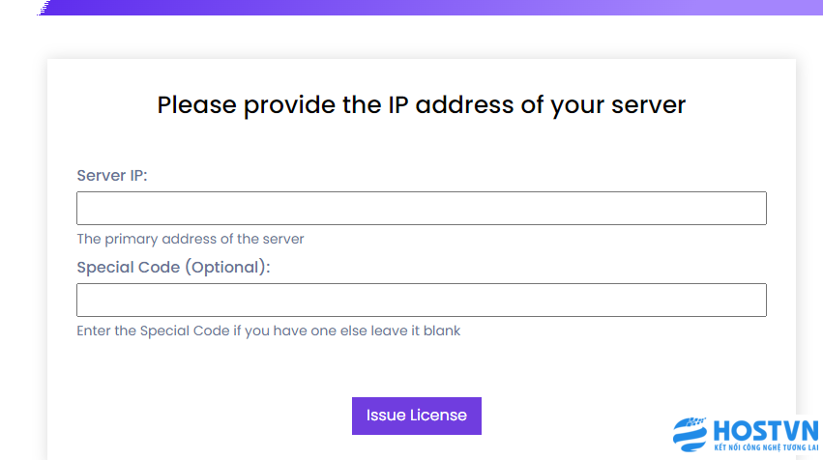823x460 pixels.
Task: Focus the Server IP input field
Action: [422, 208]
